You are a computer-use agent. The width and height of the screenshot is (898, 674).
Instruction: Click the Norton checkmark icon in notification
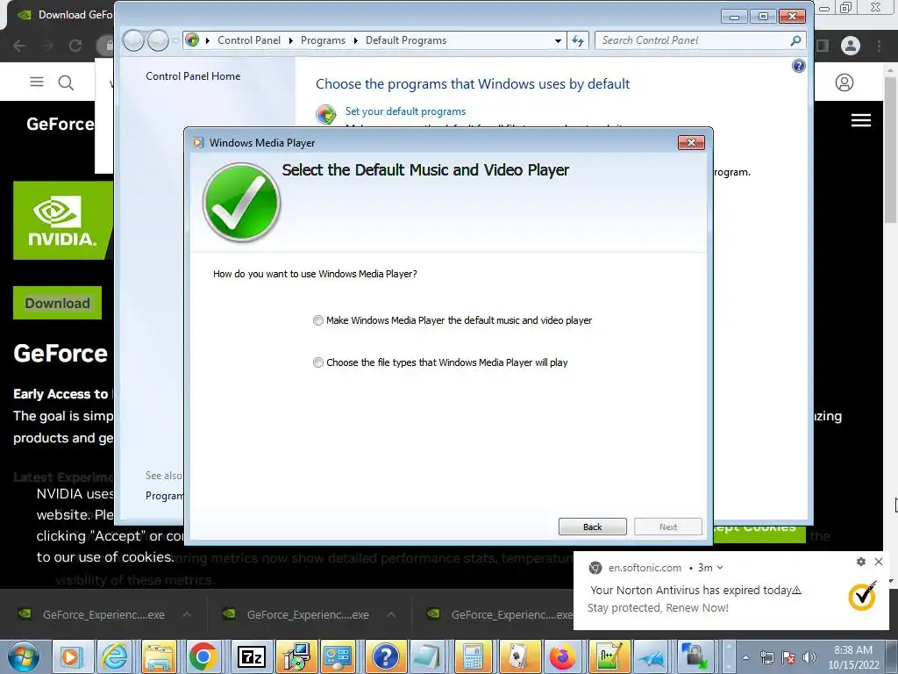click(x=862, y=596)
